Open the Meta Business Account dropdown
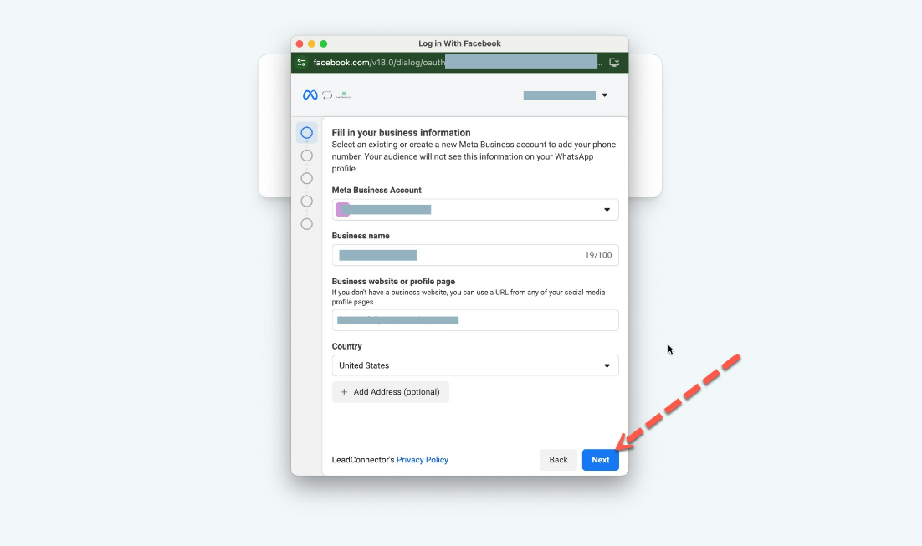Viewport: 922px width, 546px height. pyautogui.click(x=607, y=210)
